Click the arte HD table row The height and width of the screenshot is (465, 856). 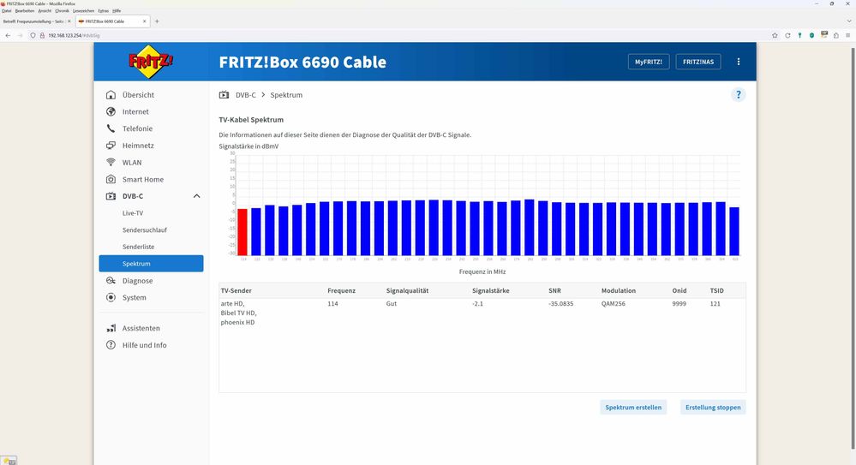[x=482, y=313]
